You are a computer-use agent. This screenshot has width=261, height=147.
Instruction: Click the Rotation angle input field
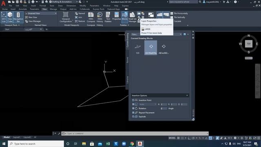coord(164,109)
